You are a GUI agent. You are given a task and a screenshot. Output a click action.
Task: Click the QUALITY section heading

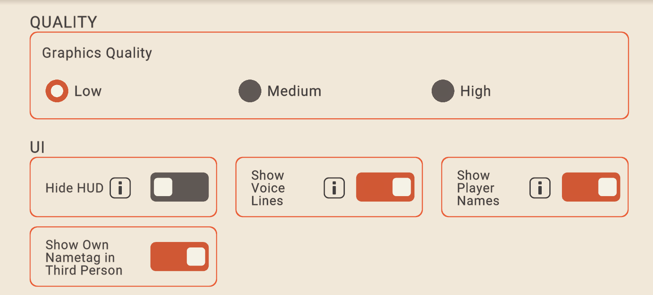point(64,22)
